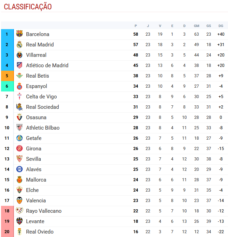Click the Rayo Vallecano team name
228x237 pixels.
[x=43, y=211]
